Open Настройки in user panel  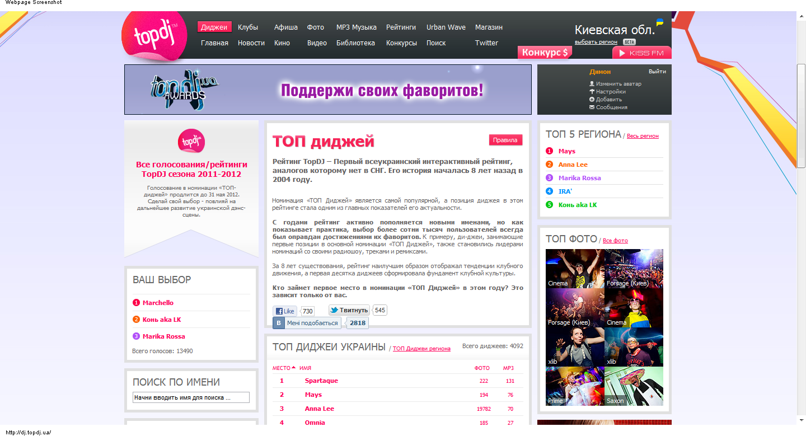611,92
